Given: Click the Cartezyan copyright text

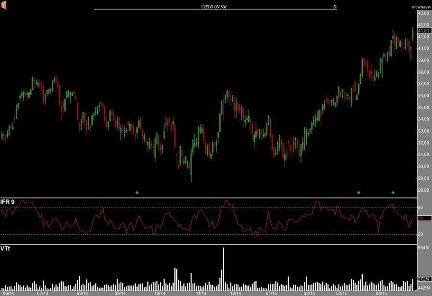Looking at the screenshot, I should pos(421,7).
